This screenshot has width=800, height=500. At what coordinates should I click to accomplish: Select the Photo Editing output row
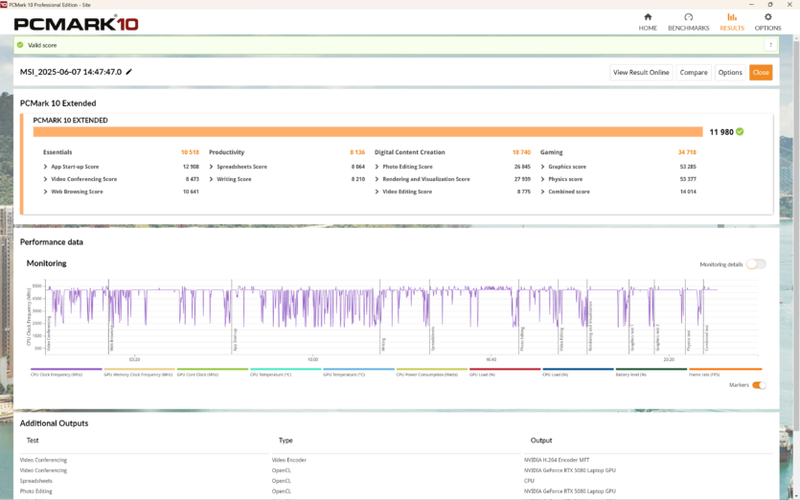[396, 491]
